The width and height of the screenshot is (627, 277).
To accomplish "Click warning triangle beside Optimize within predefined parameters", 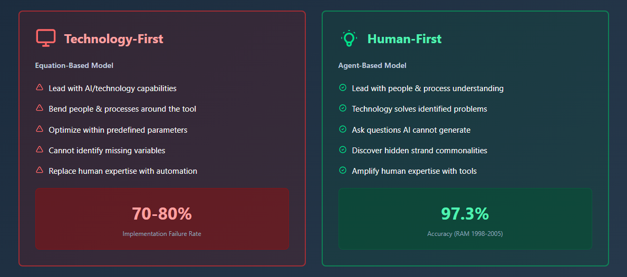I will (x=40, y=129).
